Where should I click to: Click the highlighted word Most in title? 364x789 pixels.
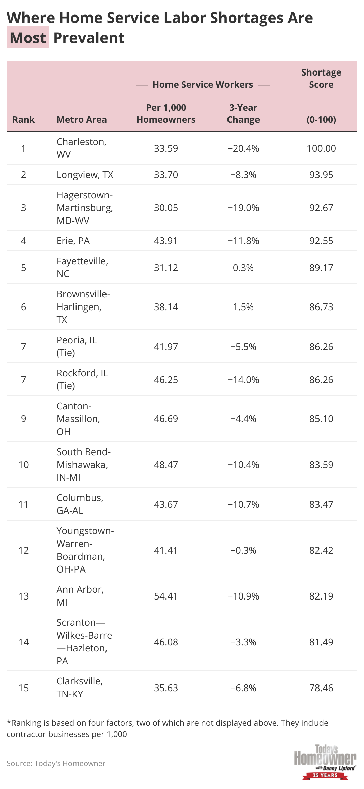(28, 38)
